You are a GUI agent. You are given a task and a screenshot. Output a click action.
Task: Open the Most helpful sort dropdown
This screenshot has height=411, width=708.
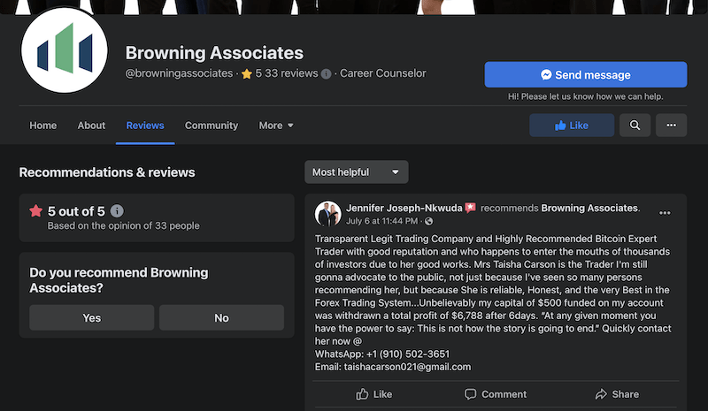(x=357, y=171)
